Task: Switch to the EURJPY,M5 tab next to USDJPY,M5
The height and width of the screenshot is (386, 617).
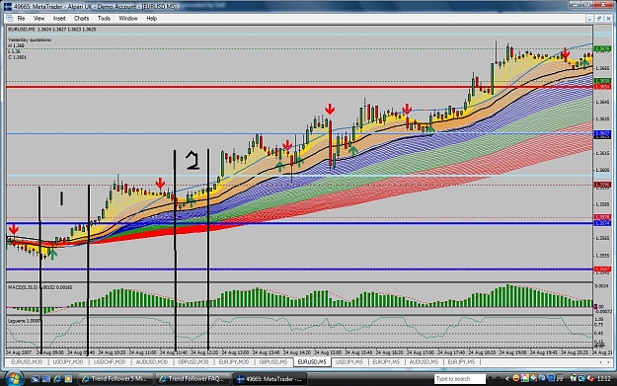Action: [x=386, y=361]
